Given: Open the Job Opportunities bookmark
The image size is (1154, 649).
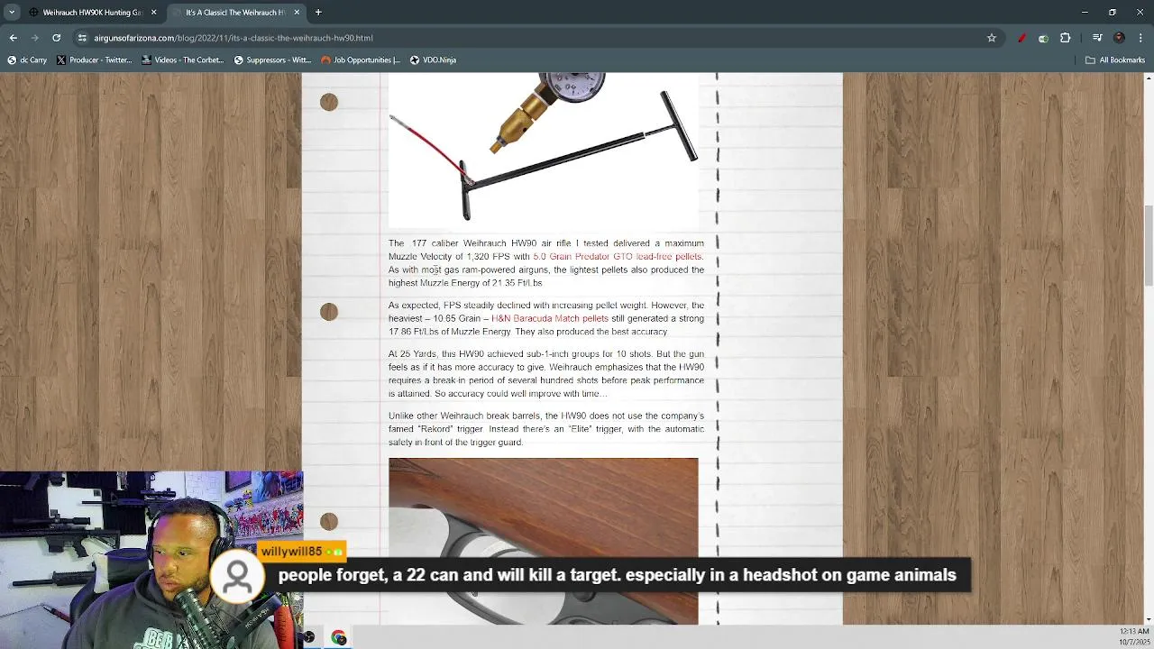Looking at the screenshot, I should 361,59.
